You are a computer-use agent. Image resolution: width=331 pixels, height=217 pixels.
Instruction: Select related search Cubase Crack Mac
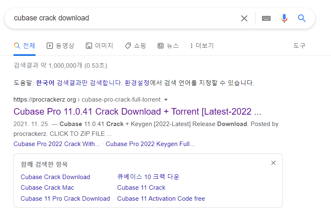[x=47, y=188]
